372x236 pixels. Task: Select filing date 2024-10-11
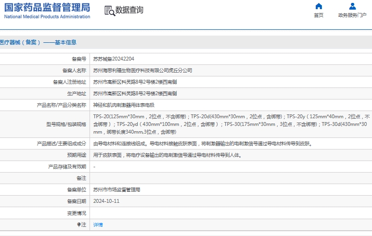click(x=106, y=201)
